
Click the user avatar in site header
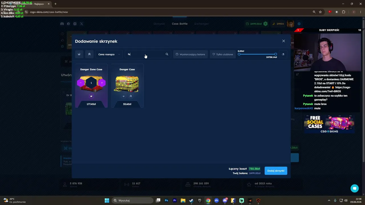[x=290, y=24]
